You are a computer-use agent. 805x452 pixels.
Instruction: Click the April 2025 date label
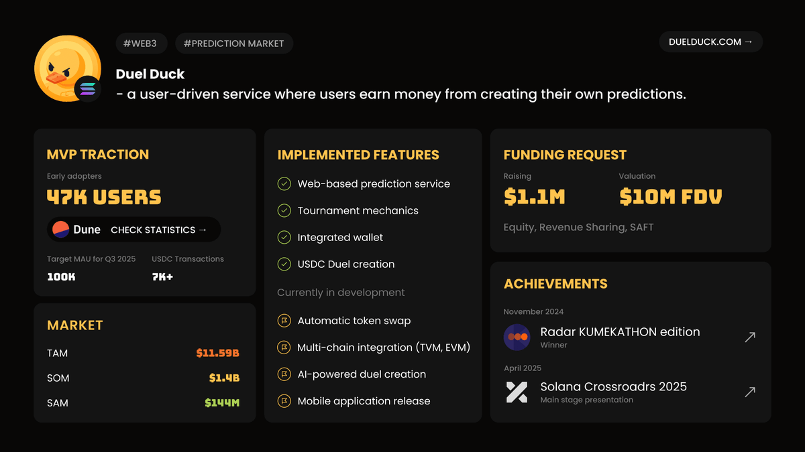pos(523,368)
